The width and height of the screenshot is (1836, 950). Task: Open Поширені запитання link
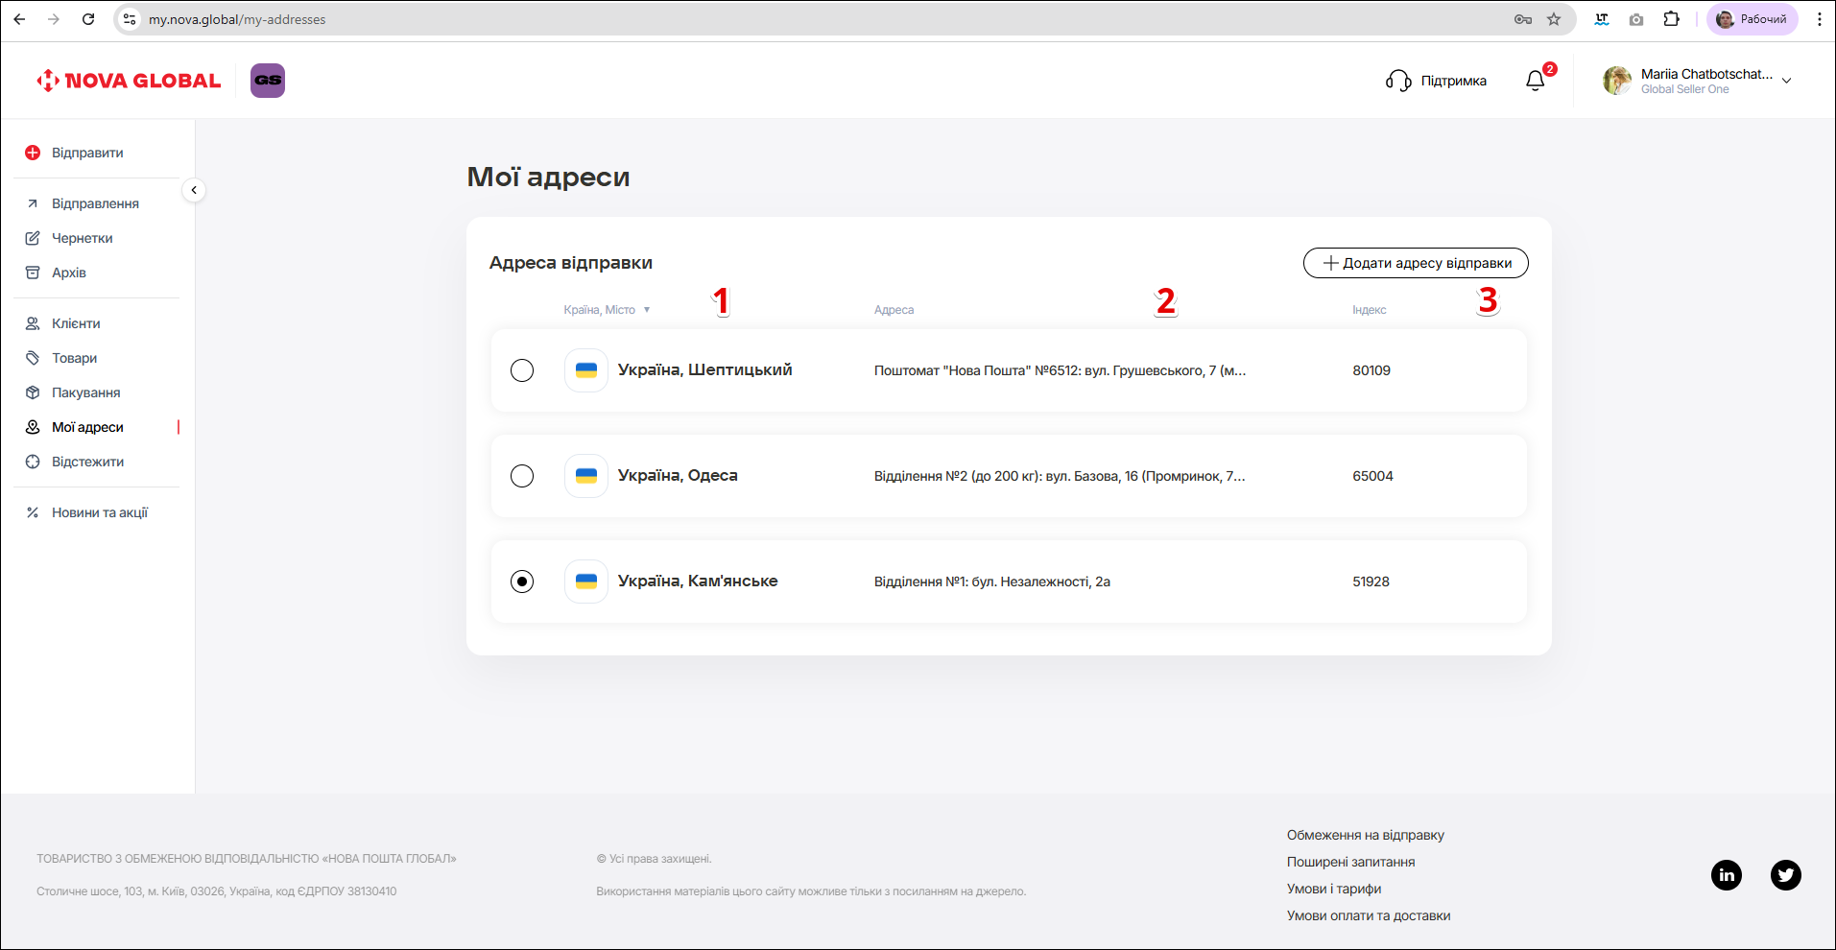[x=1350, y=862]
